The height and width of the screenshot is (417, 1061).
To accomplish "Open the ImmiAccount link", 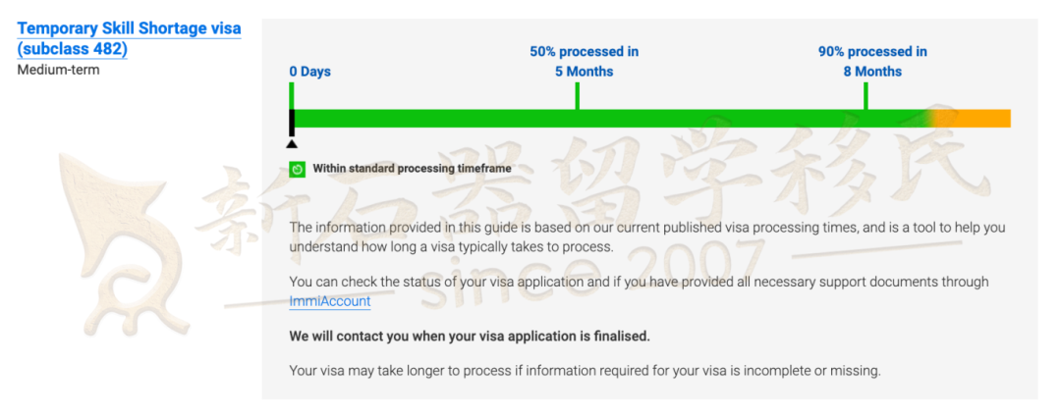I will [329, 301].
